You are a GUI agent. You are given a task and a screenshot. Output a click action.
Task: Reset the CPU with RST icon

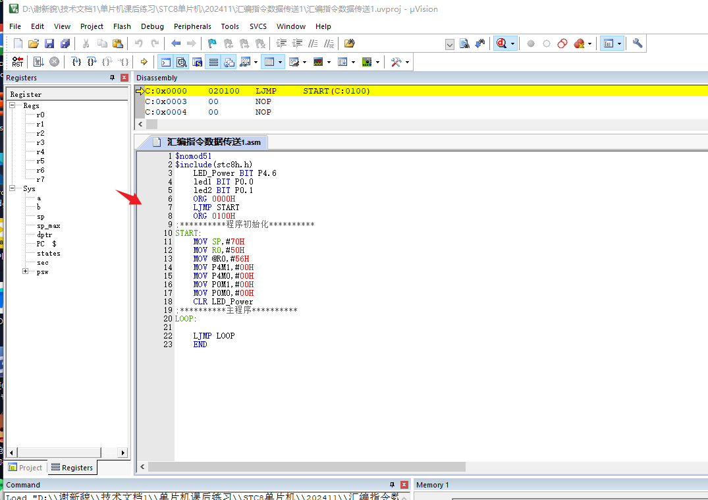pos(18,62)
